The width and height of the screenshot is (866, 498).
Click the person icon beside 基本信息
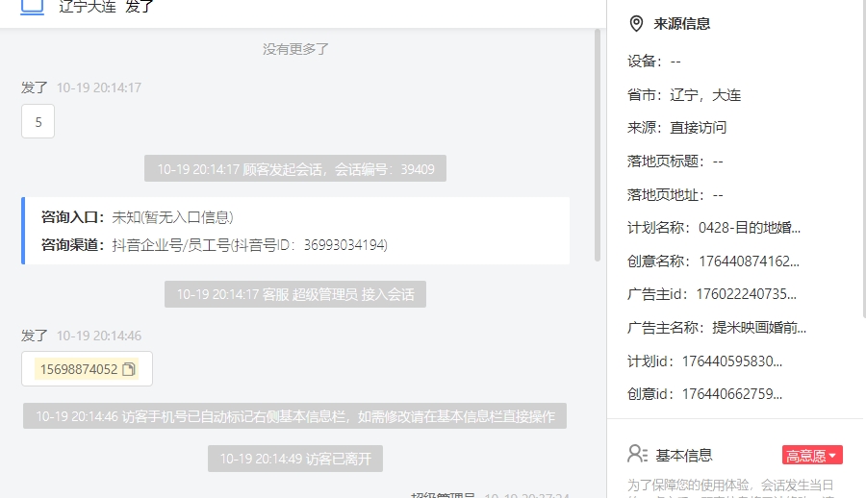(637, 455)
